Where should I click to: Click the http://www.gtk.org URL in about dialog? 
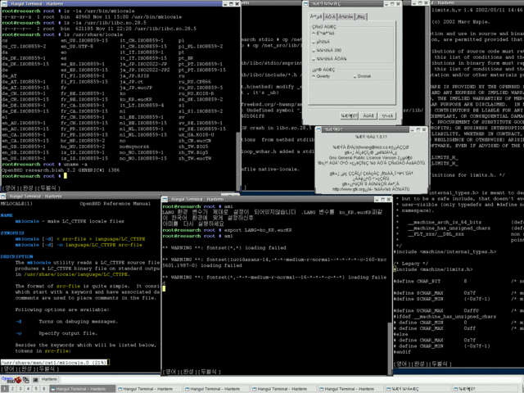350,189
